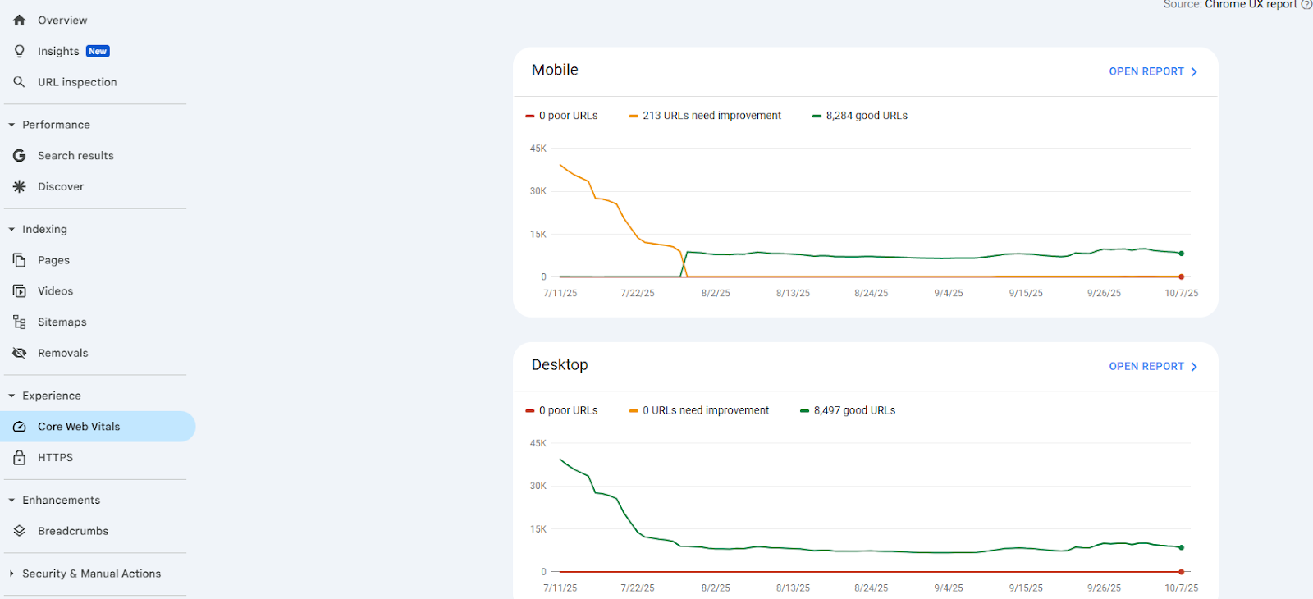
Task: Click the Breadcrumbs layers icon
Action: coord(20,532)
